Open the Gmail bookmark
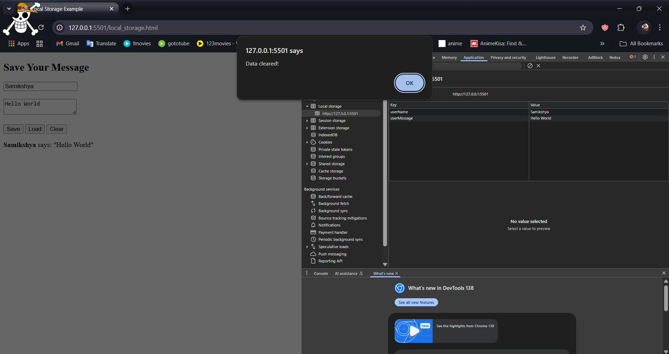Screen dimensions: 669x354 pos(68,43)
